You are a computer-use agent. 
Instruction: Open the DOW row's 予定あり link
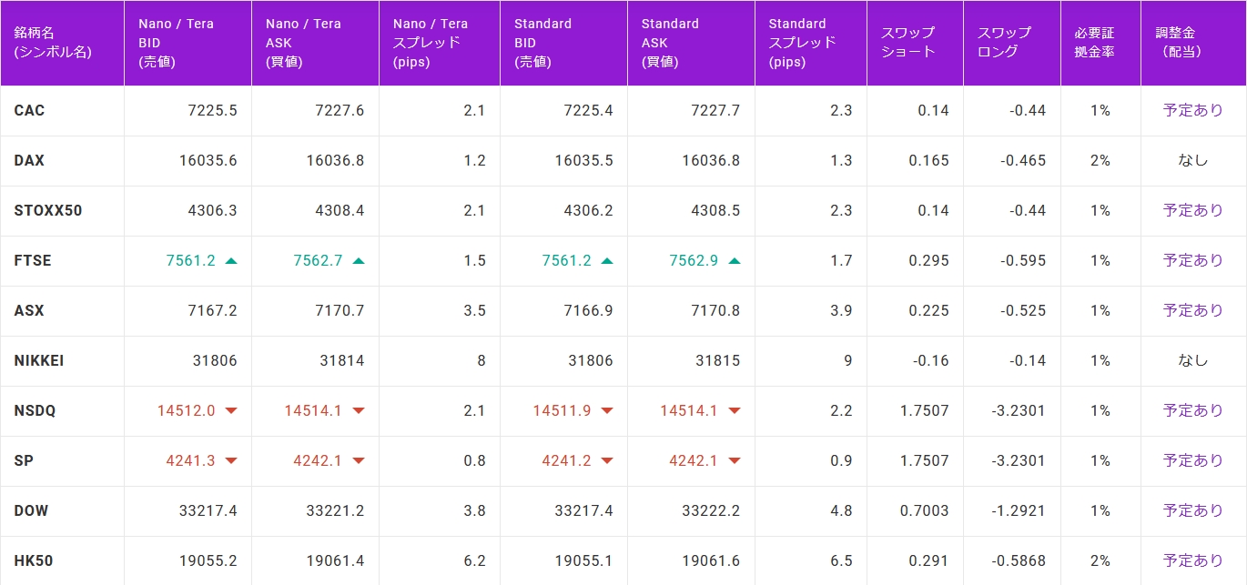1193,510
